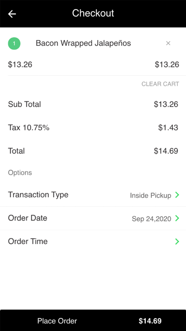Clear the cart
Viewport: 186px width, 331px height.
tap(160, 84)
